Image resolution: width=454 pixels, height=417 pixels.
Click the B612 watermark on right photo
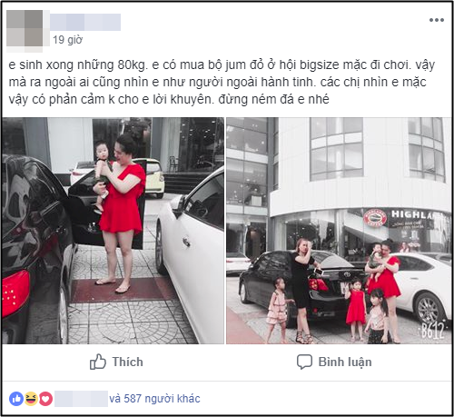433,330
